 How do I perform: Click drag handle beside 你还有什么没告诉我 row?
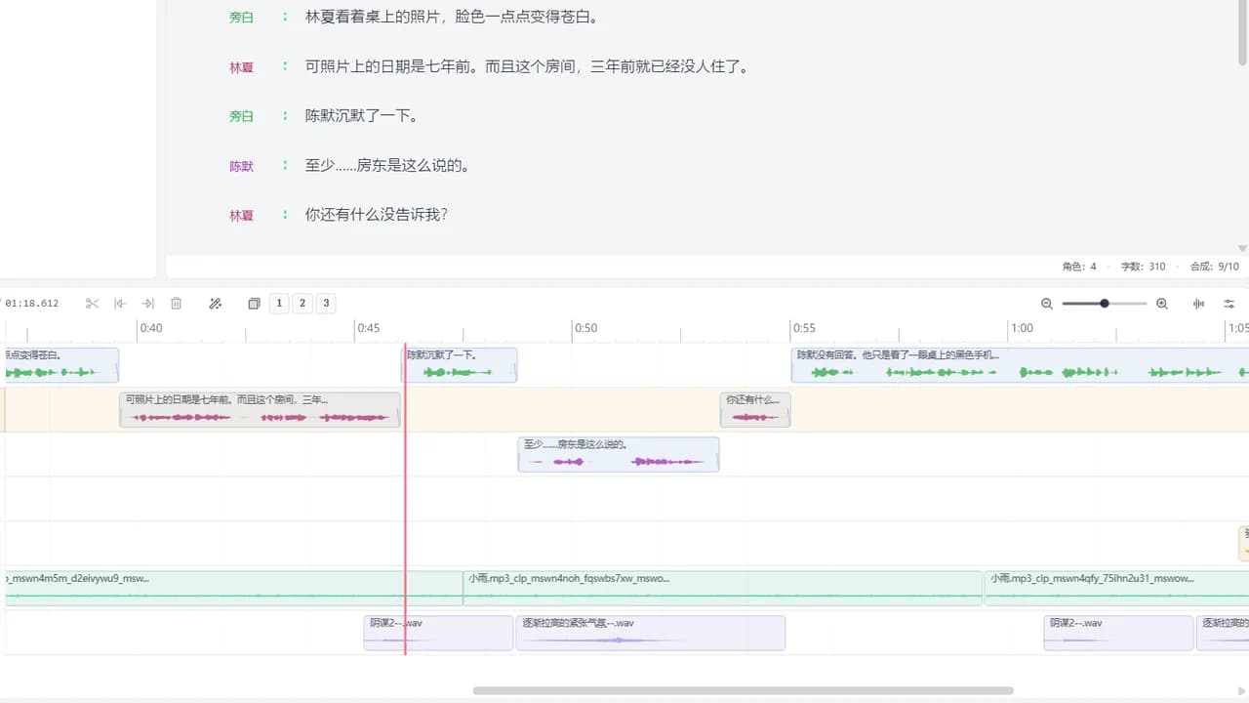pyautogui.click(x=285, y=214)
